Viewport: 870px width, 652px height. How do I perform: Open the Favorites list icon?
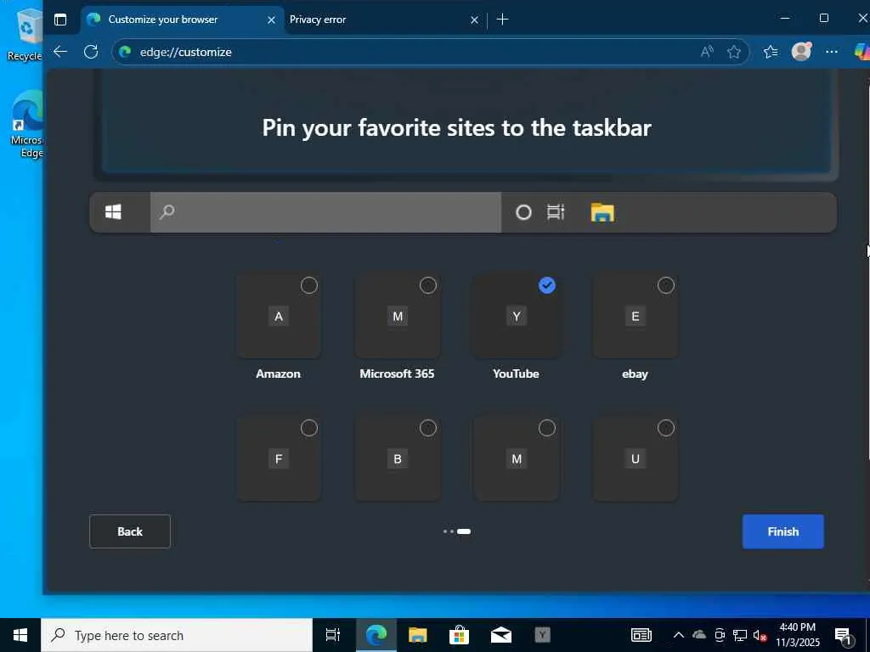pyautogui.click(x=771, y=52)
